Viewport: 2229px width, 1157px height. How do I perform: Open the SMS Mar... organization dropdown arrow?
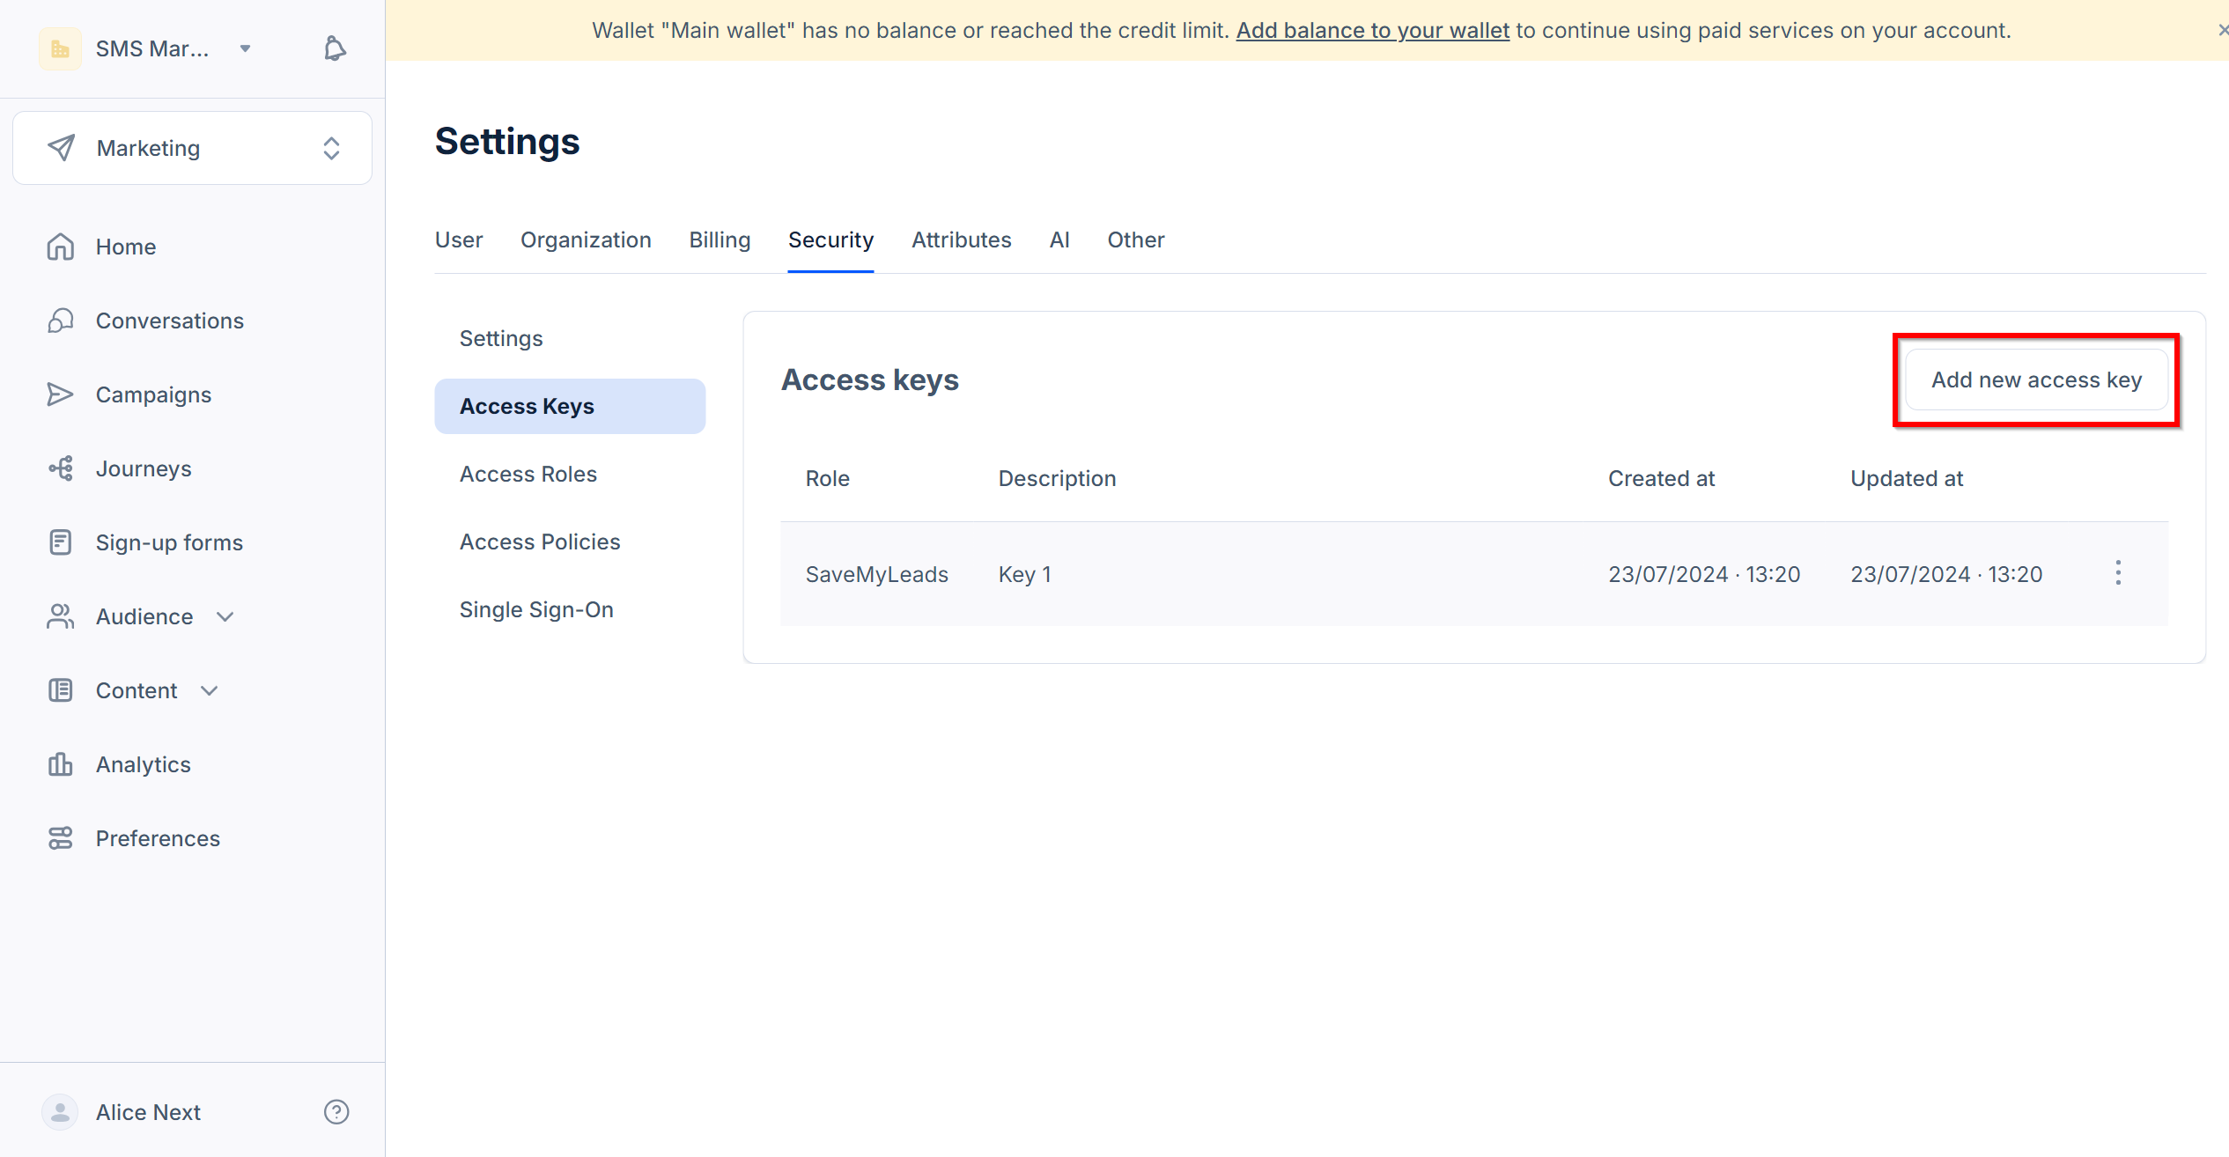pyautogui.click(x=245, y=48)
